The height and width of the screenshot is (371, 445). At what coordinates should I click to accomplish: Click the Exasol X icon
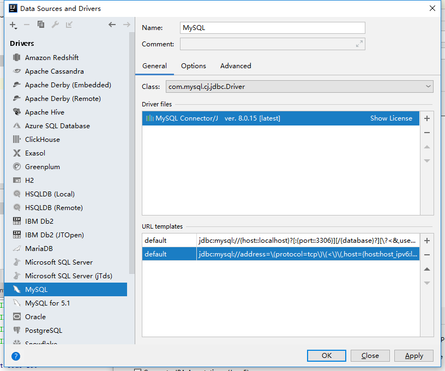coord(17,153)
